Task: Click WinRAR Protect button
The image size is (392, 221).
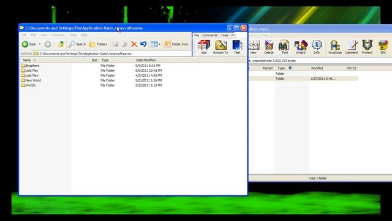Action: coord(367,47)
